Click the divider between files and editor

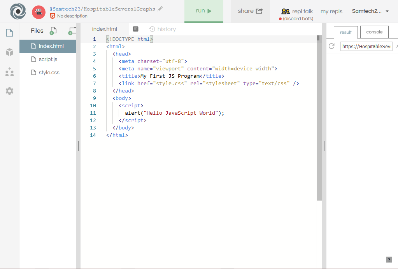click(79, 146)
